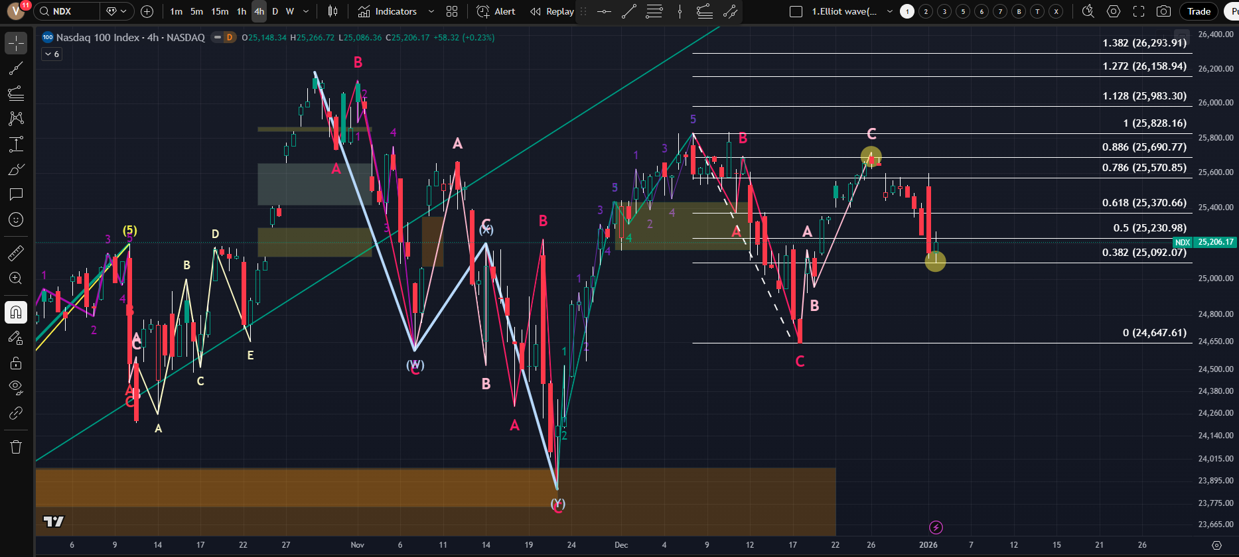Select the Fibonacci retracement tool in left sidebar
The width and height of the screenshot is (1239, 557).
point(16,93)
